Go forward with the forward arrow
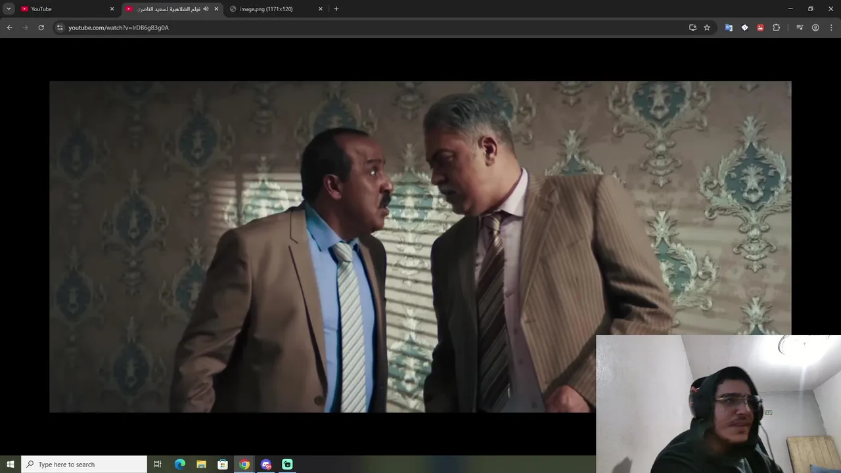Viewport: 841px width, 473px height. coord(25,28)
